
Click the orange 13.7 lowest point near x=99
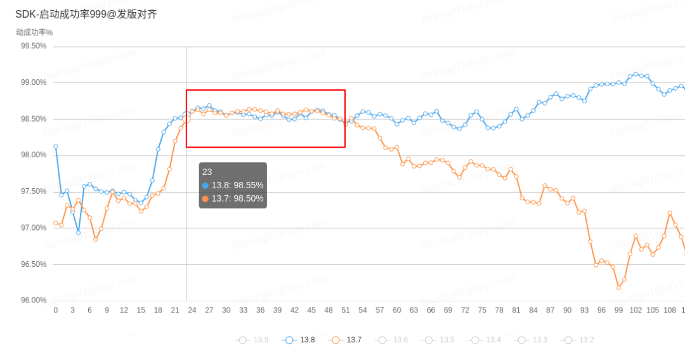(x=618, y=288)
